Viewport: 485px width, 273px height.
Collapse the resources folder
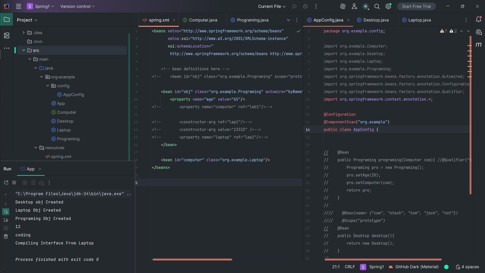pyautogui.click(x=35, y=148)
